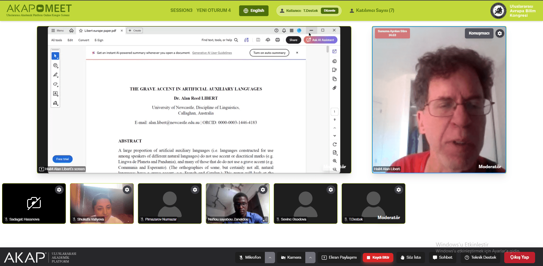The image size is (543, 266).
Task: Open Acrobat apps grid icon
Action: [x=291, y=31]
